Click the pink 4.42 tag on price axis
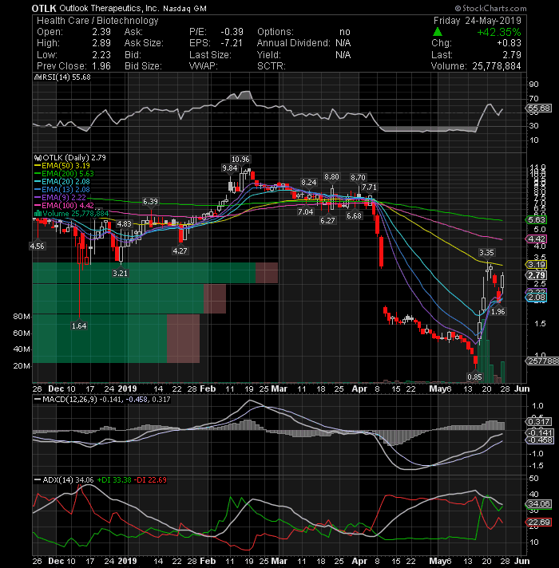Image resolution: width=559 pixels, height=568 pixels. pyautogui.click(x=536, y=239)
